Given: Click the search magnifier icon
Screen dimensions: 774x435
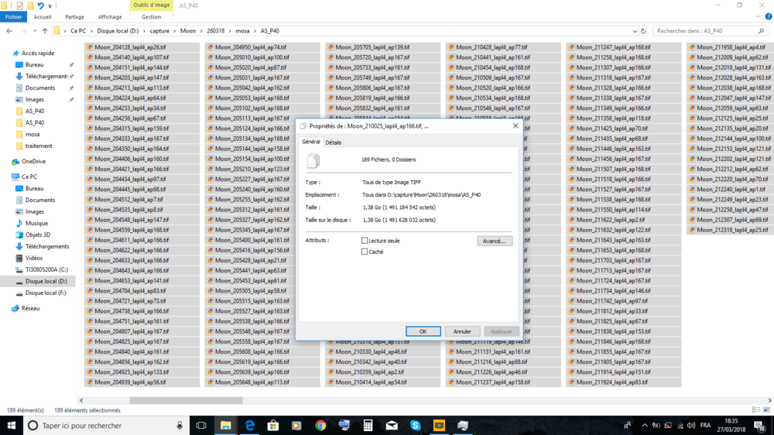Looking at the screenshot, I should tap(761, 31).
